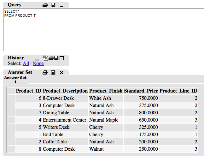Click the row selector for 8-Drawer Desk
204x156 pixels.
click(x=11, y=98)
